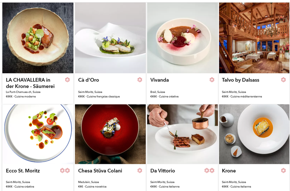Click the star icon next to Krone
The width and height of the screenshot is (290, 191).
tap(283, 170)
